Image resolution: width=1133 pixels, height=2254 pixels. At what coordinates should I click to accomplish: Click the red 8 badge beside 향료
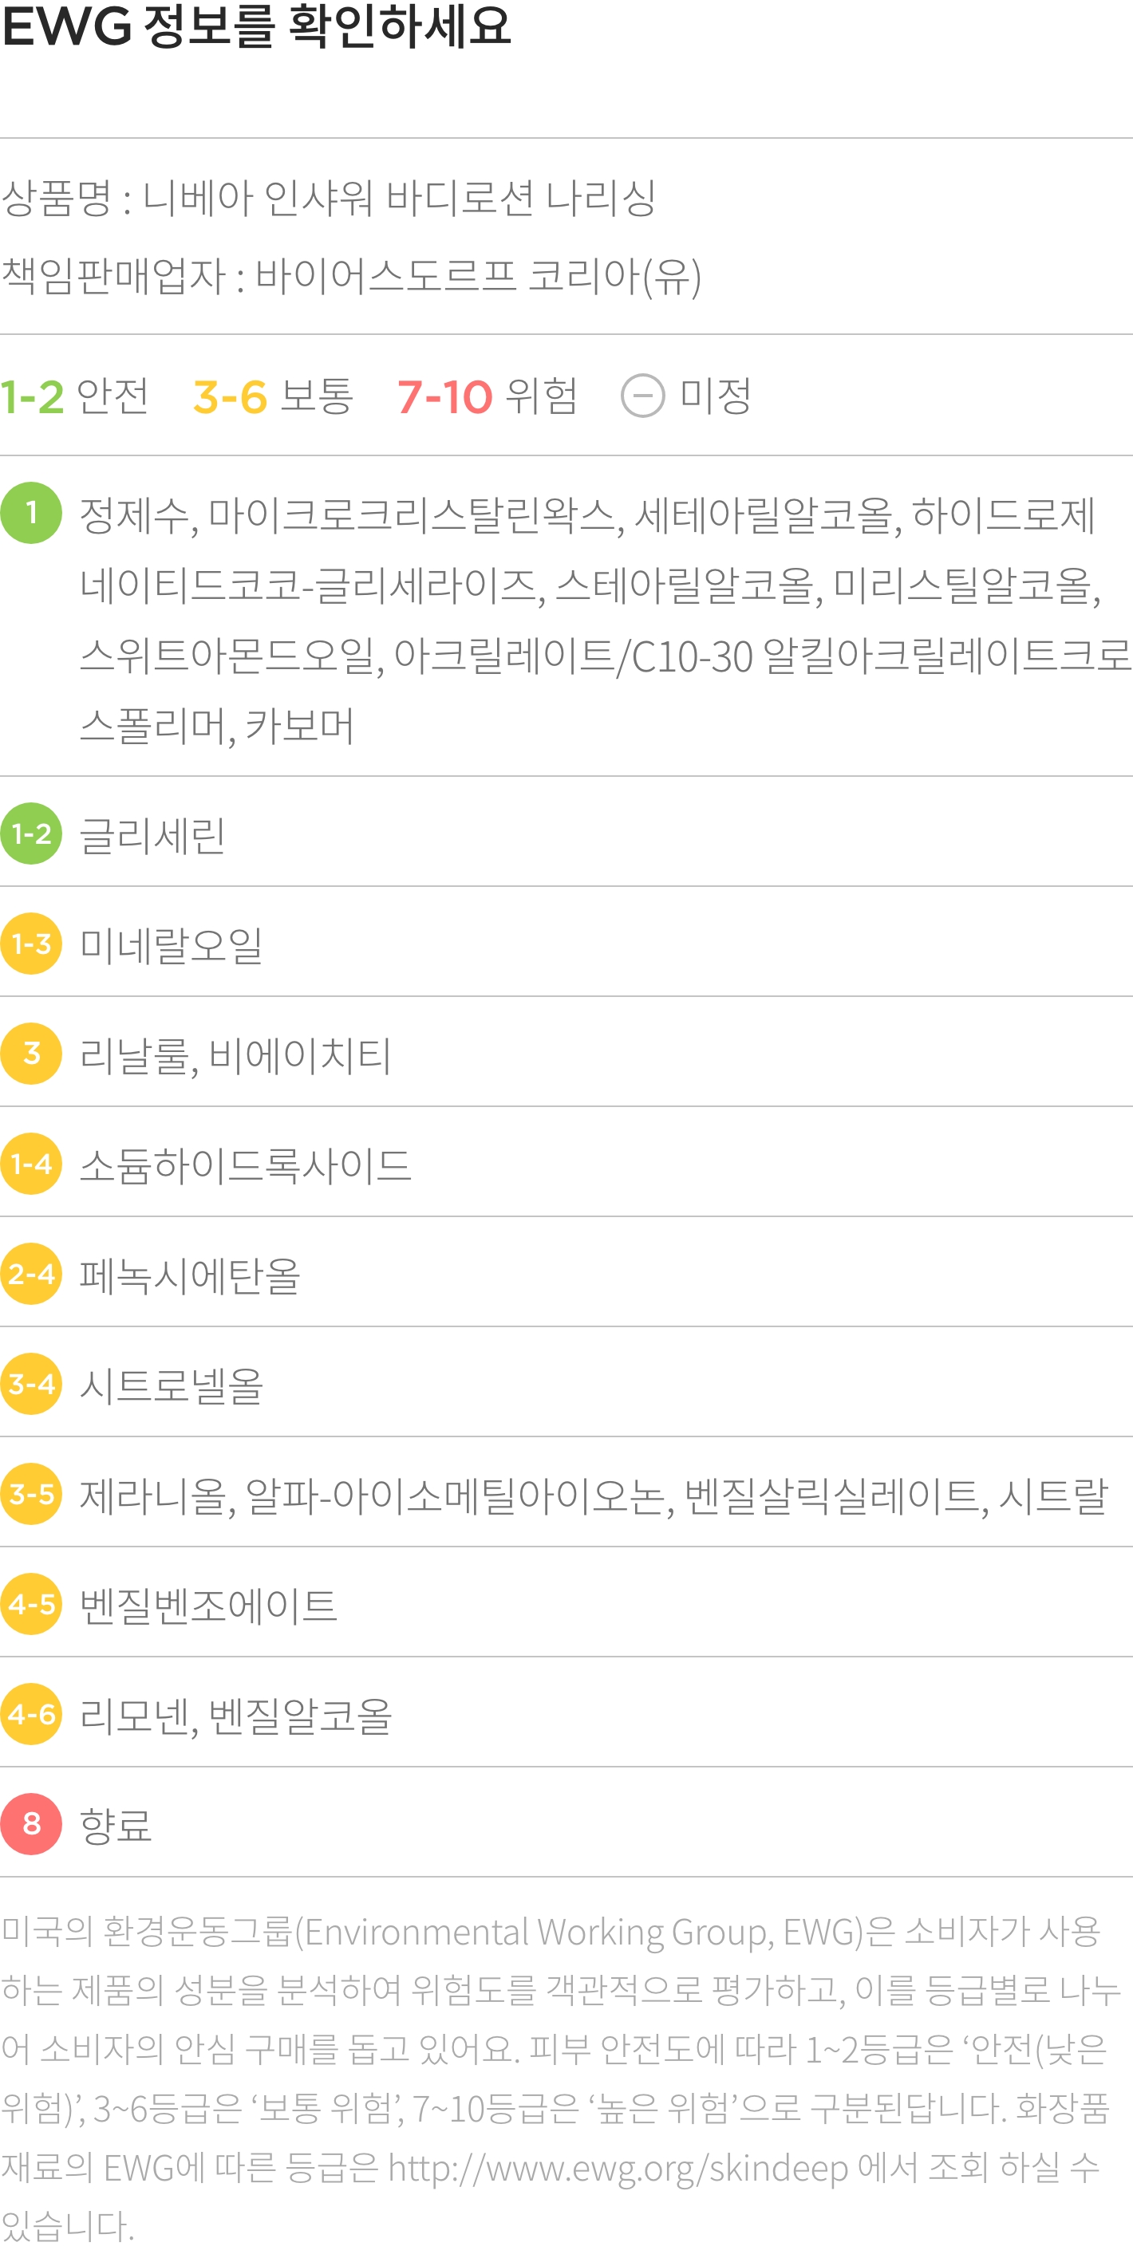pos(32,1824)
